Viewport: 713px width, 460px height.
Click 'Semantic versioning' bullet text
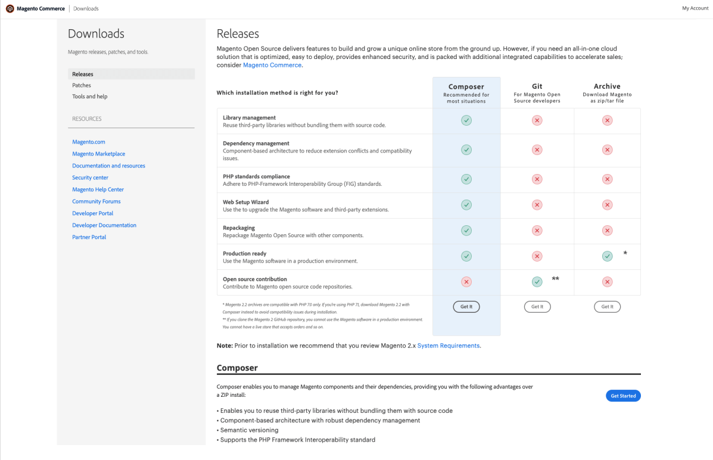click(x=249, y=430)
